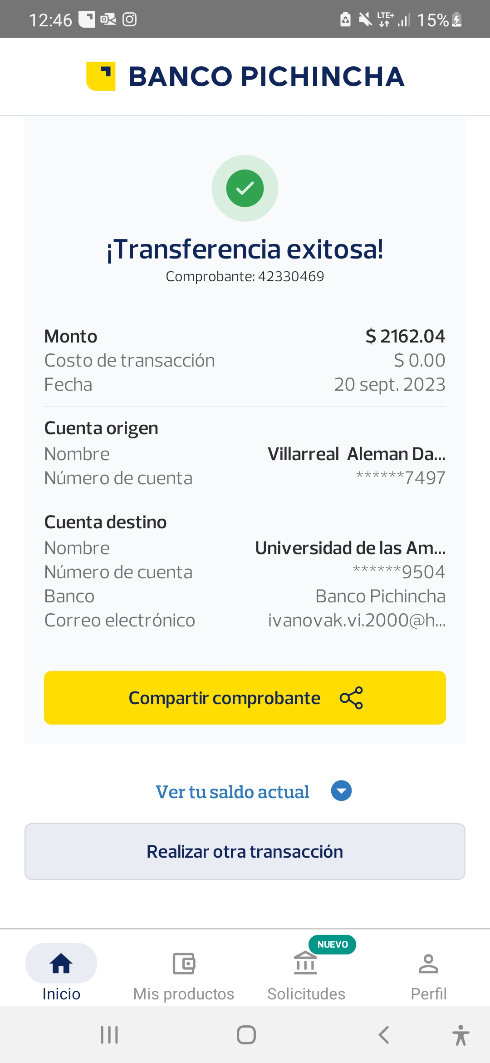Tap the NUEVO badge above Solicitudes
Image resolution: width=490 pixels, height=1063 pixels.
pyautogui.click(x=333, y=944)
